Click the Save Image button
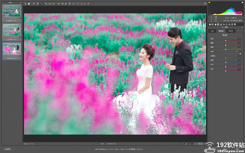 tap(9, 149)
